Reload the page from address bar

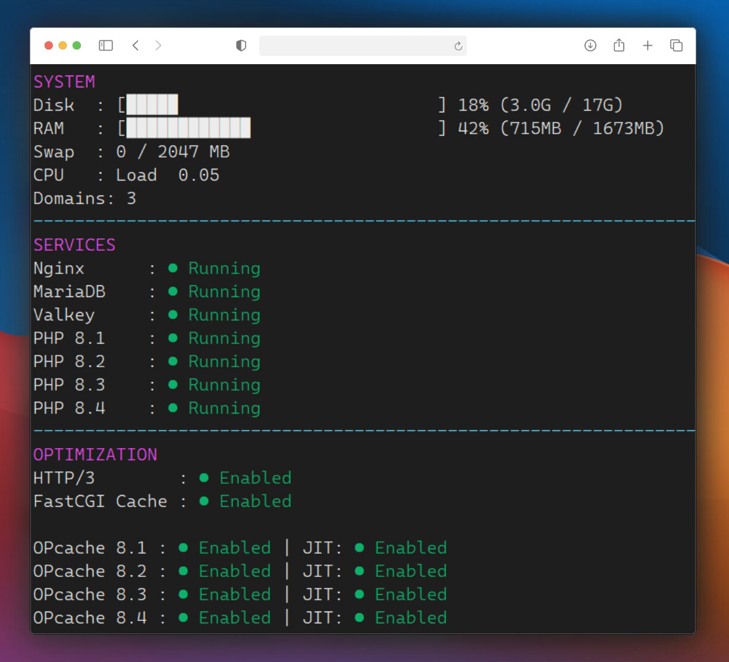tap(458, 46)
